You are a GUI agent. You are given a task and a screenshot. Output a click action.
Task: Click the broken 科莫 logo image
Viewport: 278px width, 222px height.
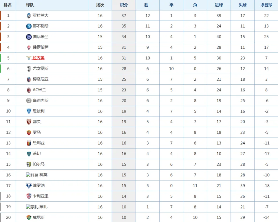point(32,175)
